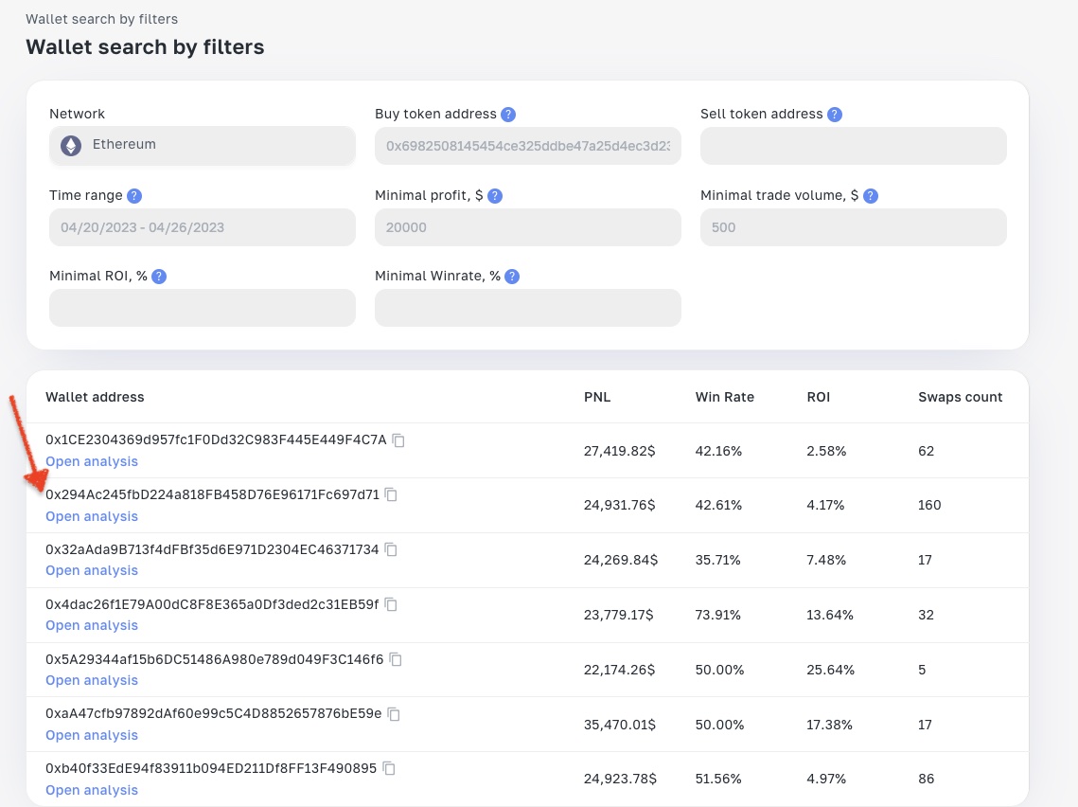Click the Minimal profit input field
Viewport: 1078px width, 807px height.
528,227
